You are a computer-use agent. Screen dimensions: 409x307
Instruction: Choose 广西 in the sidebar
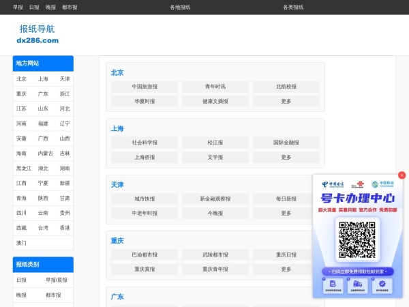pos(43,138)
